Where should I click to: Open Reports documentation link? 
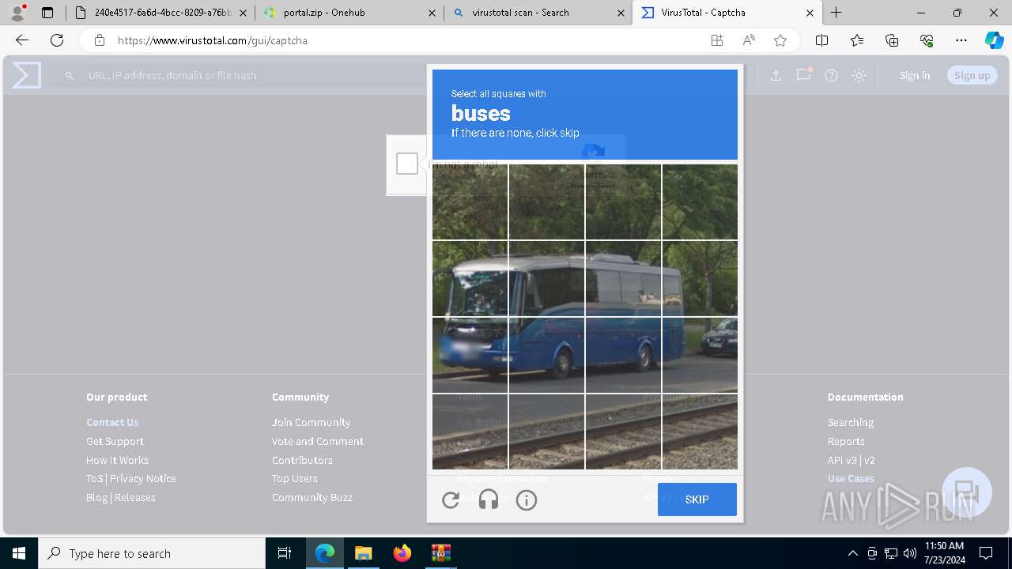click(846, 441)
